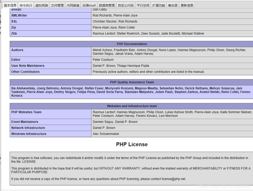Select the XSL module name cell

[51, 21]
